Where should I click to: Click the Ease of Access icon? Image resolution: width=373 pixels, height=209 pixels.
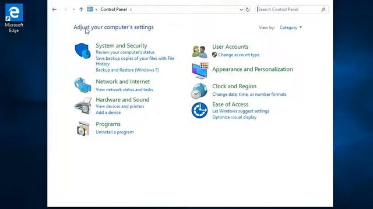pyautogui.click(x=199, y=110)
